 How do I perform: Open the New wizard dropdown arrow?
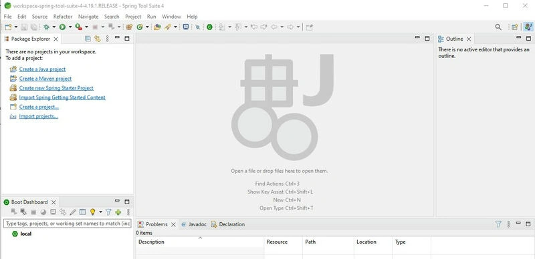click(15, 27)
